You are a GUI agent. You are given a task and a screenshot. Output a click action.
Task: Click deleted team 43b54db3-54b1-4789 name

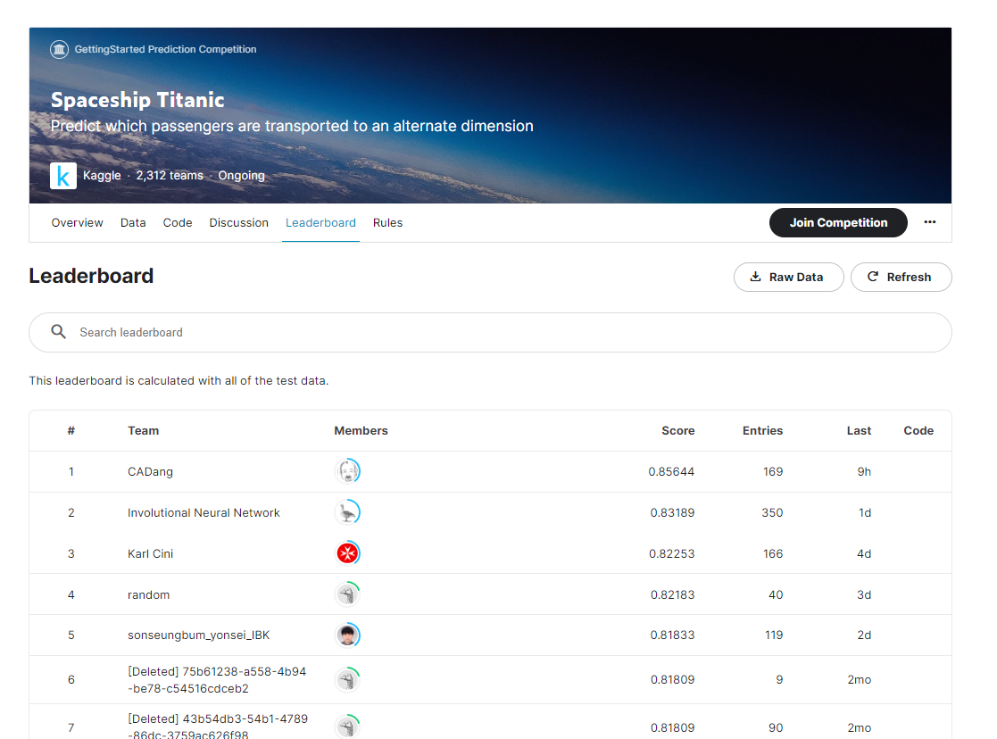[218, 727]
